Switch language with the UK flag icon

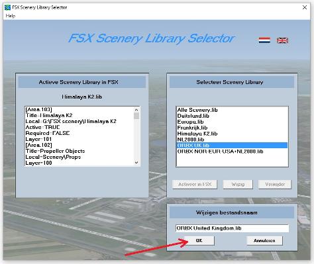point(282,40)
